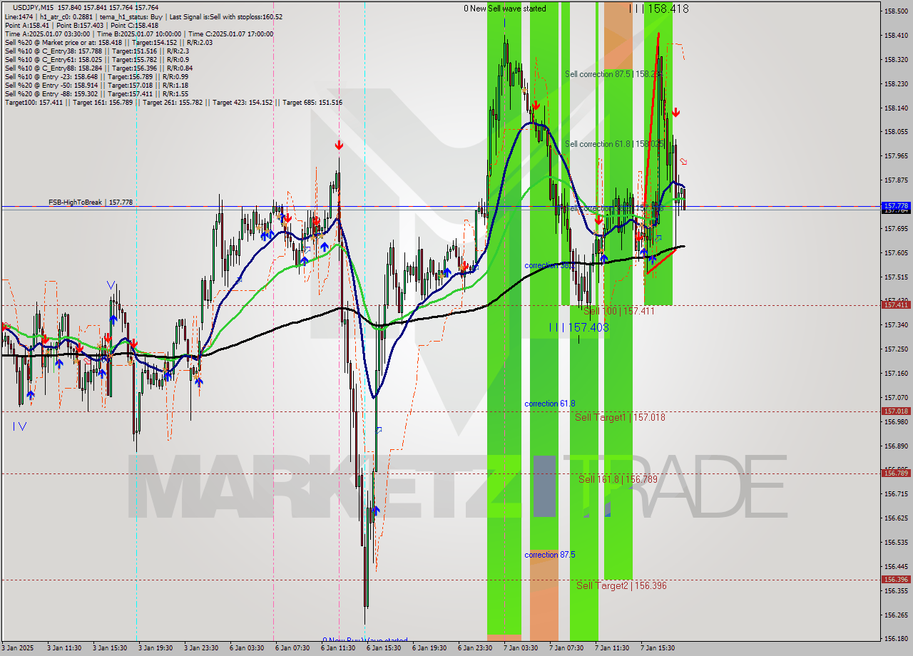Click the blue buy arrow near 156.625 level
This screenshot has height=656, width=913.
[x=376, y=510]
